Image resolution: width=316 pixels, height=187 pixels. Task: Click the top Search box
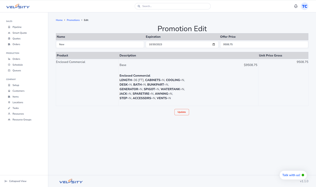(173, 6)
